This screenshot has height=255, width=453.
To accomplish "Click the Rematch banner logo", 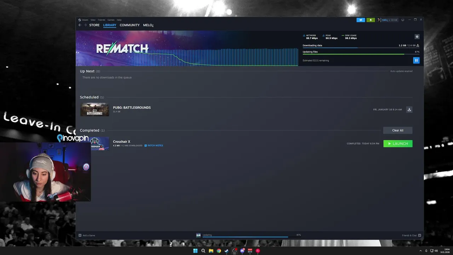I will [x=122, y=49].
